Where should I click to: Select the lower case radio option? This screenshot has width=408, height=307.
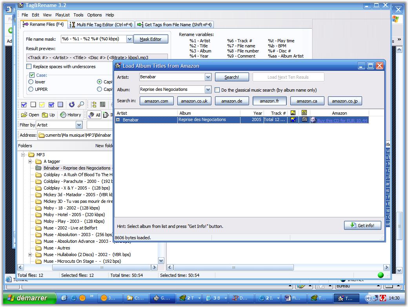[x=31, y=82]
